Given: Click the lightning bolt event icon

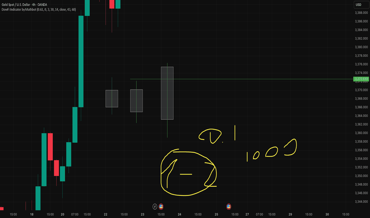Looking at the screenshot, I should click(x=155, y=207).
